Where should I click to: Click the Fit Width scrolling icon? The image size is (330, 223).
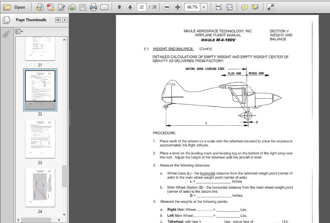click(219, 7)
